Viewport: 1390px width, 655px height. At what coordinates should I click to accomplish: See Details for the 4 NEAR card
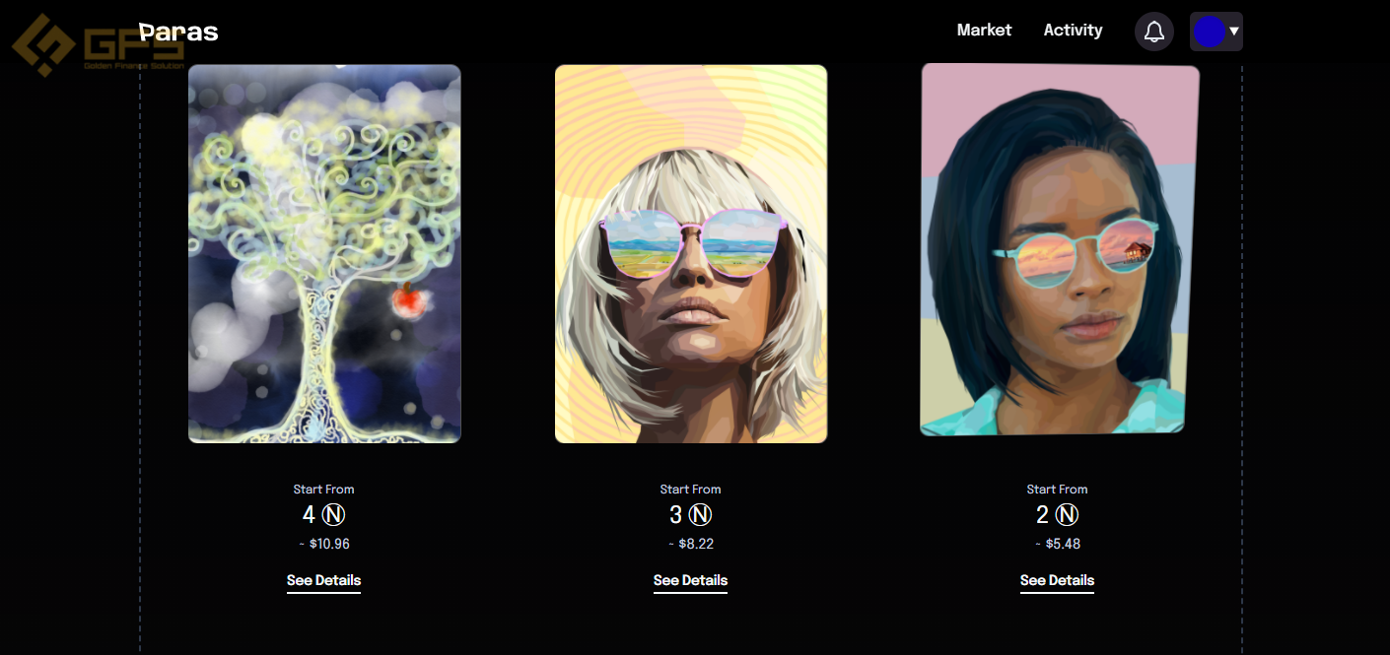tap(323, 580)
